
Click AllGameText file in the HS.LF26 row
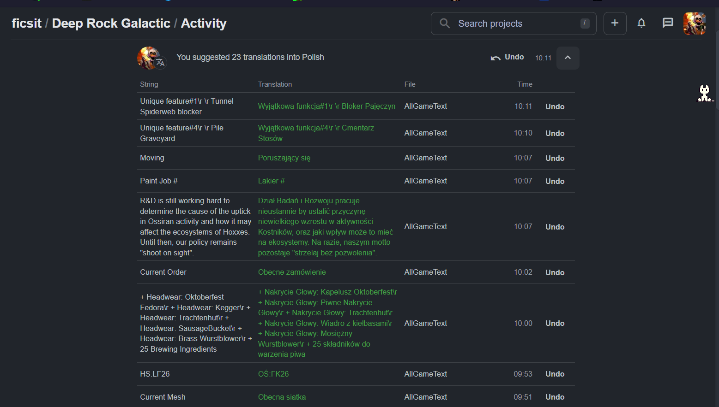click(x=425, y=374)
